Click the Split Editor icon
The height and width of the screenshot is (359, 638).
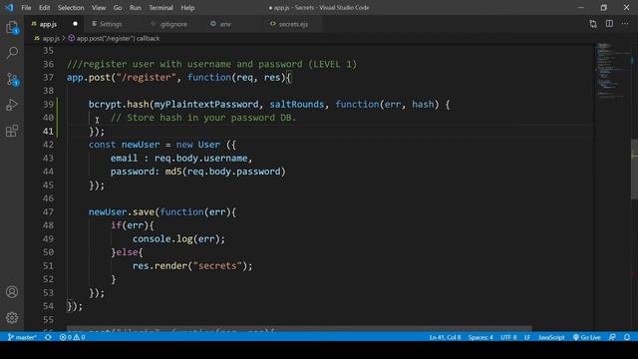click(609, 24)
